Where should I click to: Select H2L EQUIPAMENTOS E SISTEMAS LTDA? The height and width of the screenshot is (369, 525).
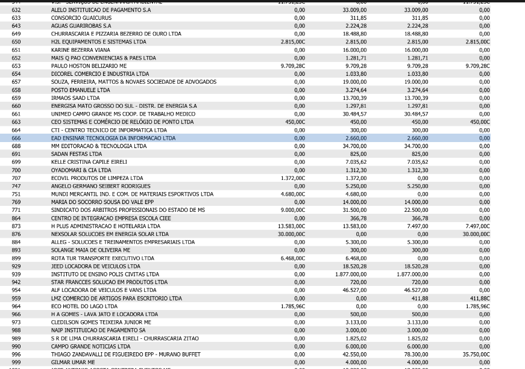point(245,42)
